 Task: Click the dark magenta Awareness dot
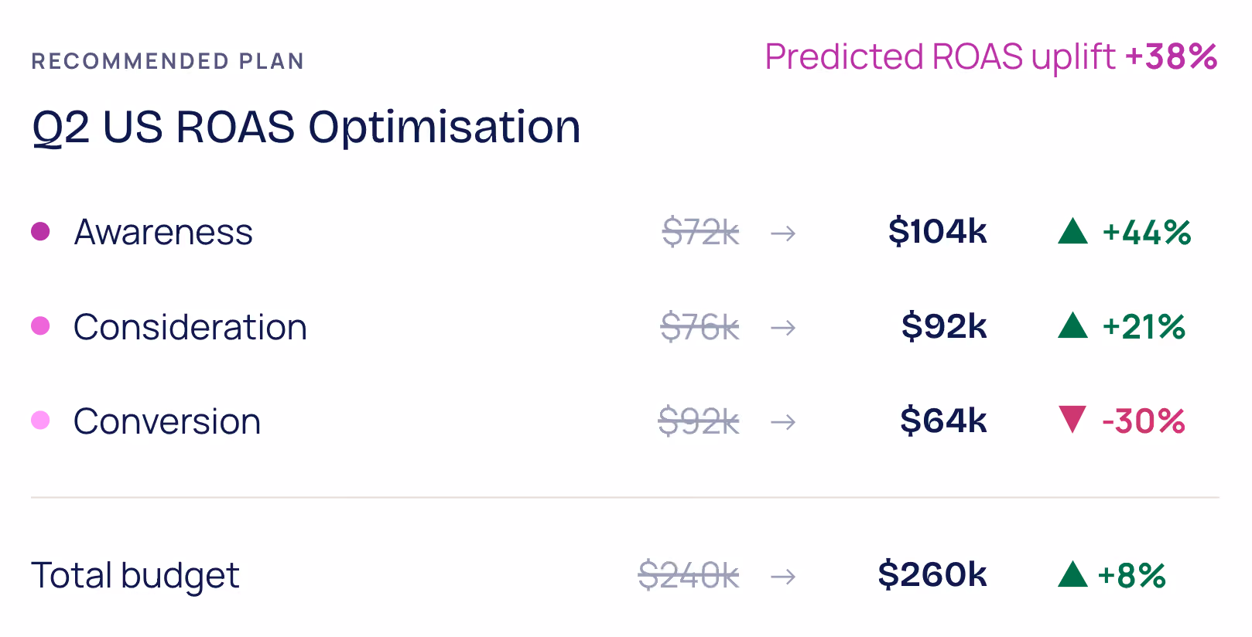(40, 231)
